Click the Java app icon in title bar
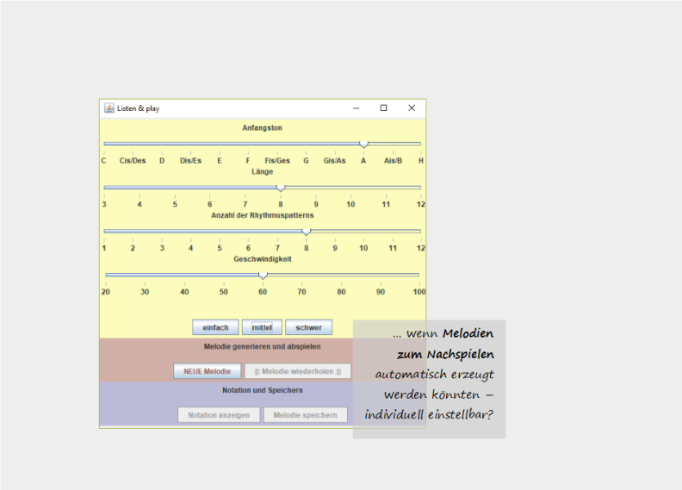 (109, 109)
